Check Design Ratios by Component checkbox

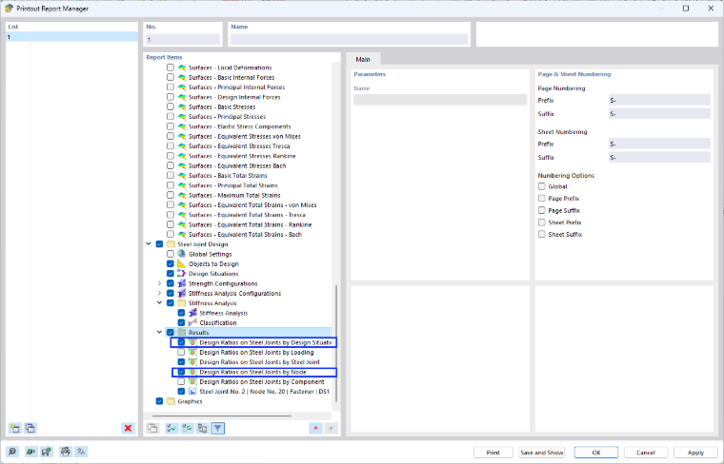tap(181, 381)
